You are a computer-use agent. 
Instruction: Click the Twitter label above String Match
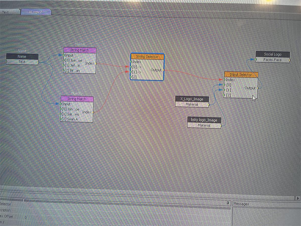(80, 44)
